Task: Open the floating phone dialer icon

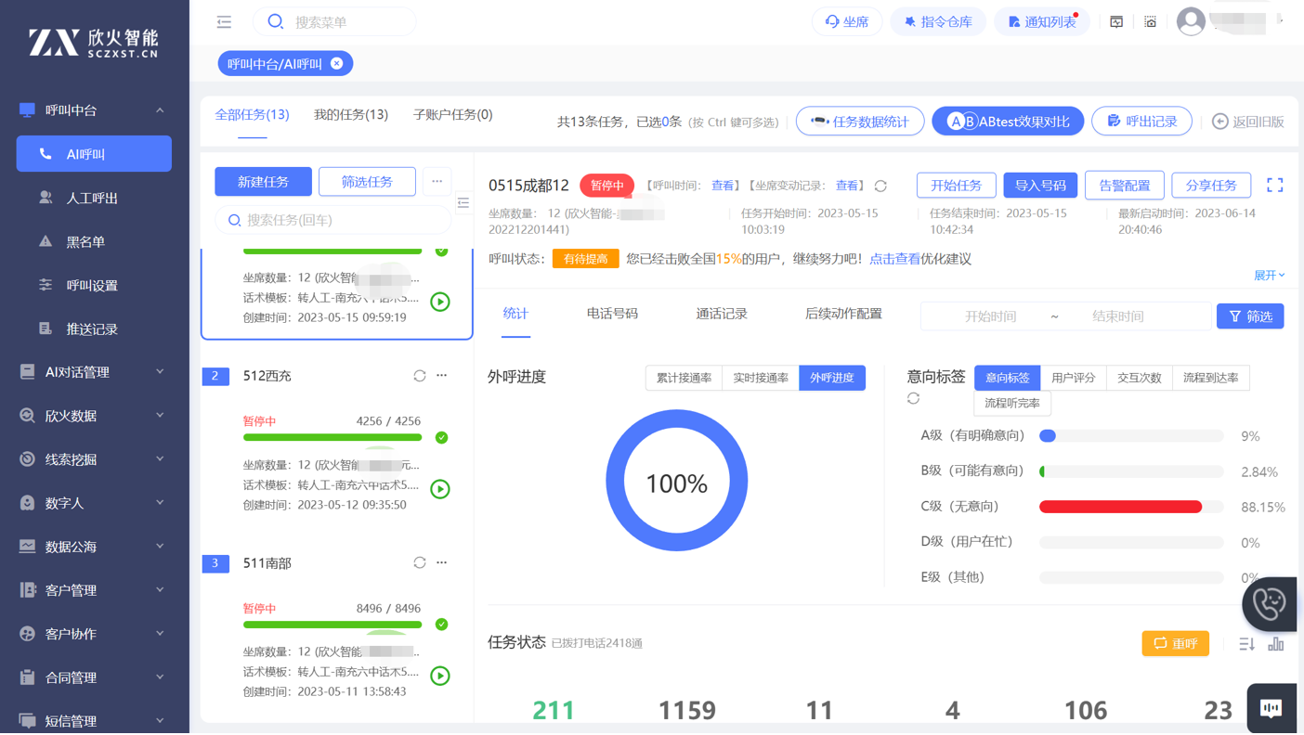Action: (x=1269, y=604)
